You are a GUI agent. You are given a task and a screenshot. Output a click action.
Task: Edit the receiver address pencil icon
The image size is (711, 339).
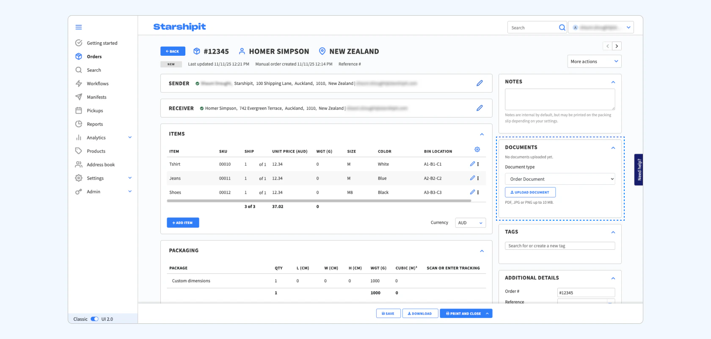[x=479, y=108]
